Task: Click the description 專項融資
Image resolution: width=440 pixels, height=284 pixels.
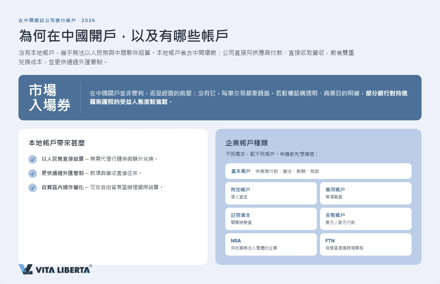Action: pos(334,197)
